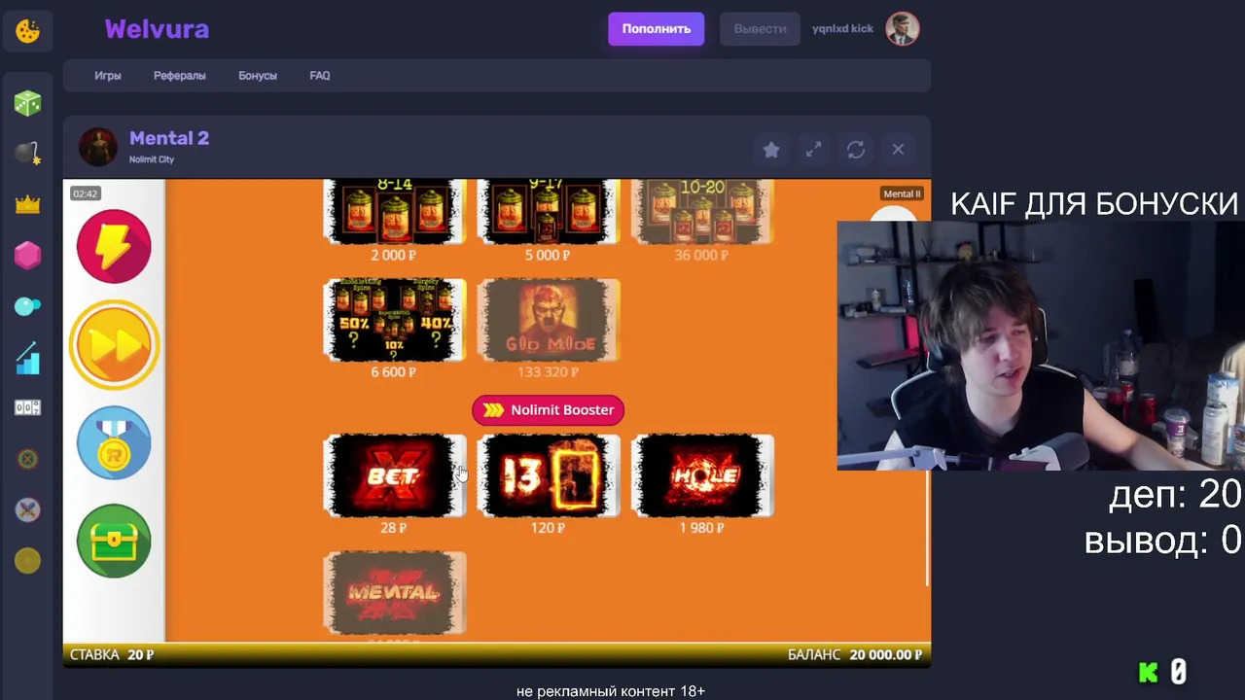Click the 120 ₽ price text

point(548,528)
